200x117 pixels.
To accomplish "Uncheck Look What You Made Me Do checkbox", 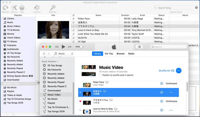I will [x=73, y=34].
